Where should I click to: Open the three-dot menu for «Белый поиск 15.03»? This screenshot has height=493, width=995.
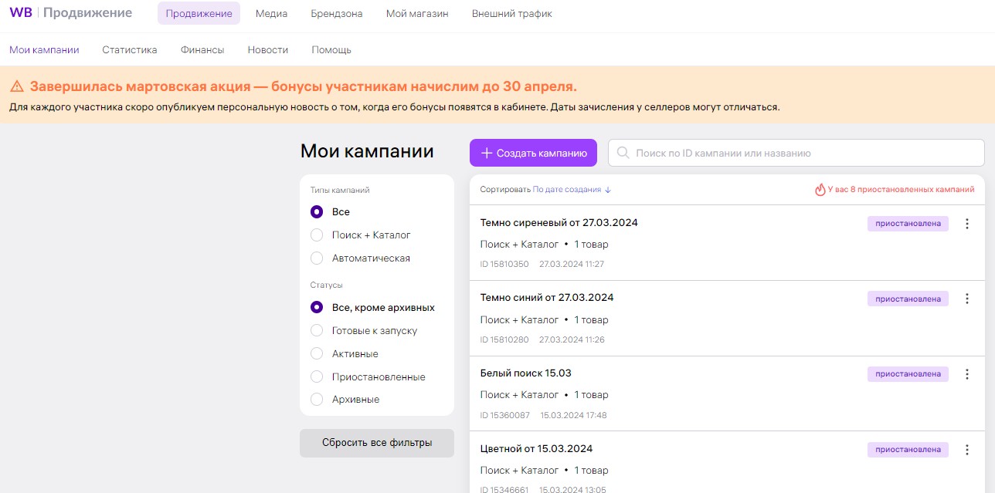(966, 374)
